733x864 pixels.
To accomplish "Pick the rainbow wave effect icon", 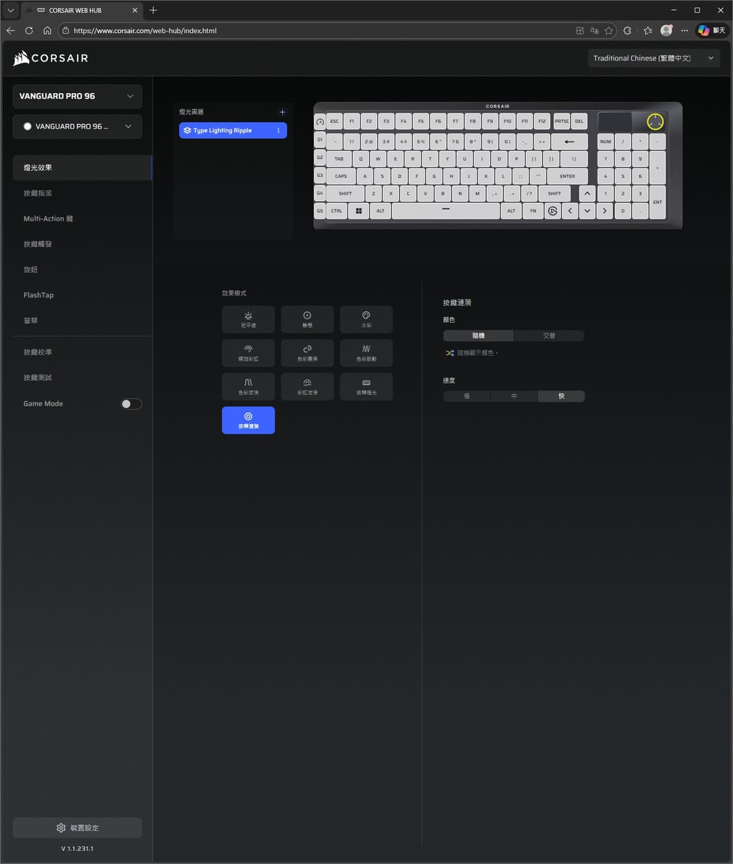I will [x=307, y=387].
